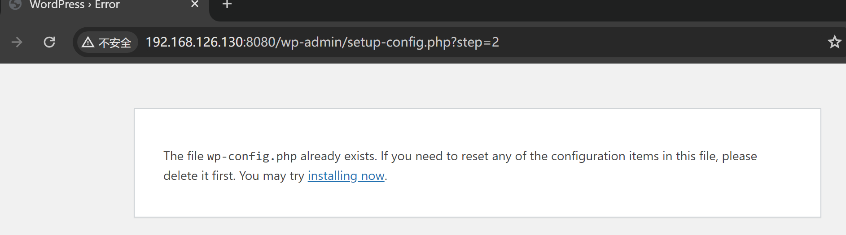Reload the current page

[49, 42]
